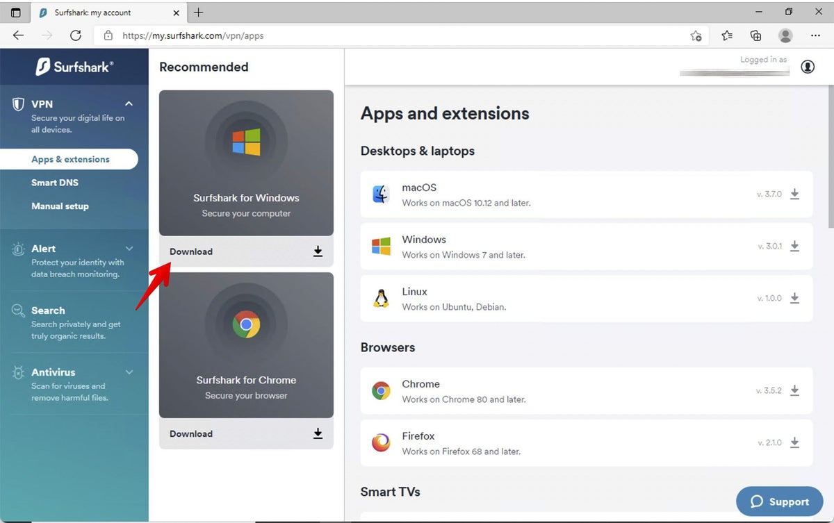This screenshot has width=834, height=523.
Task: Click download arrow under Surfshark for Windows
Action: (x=318, y=251)
